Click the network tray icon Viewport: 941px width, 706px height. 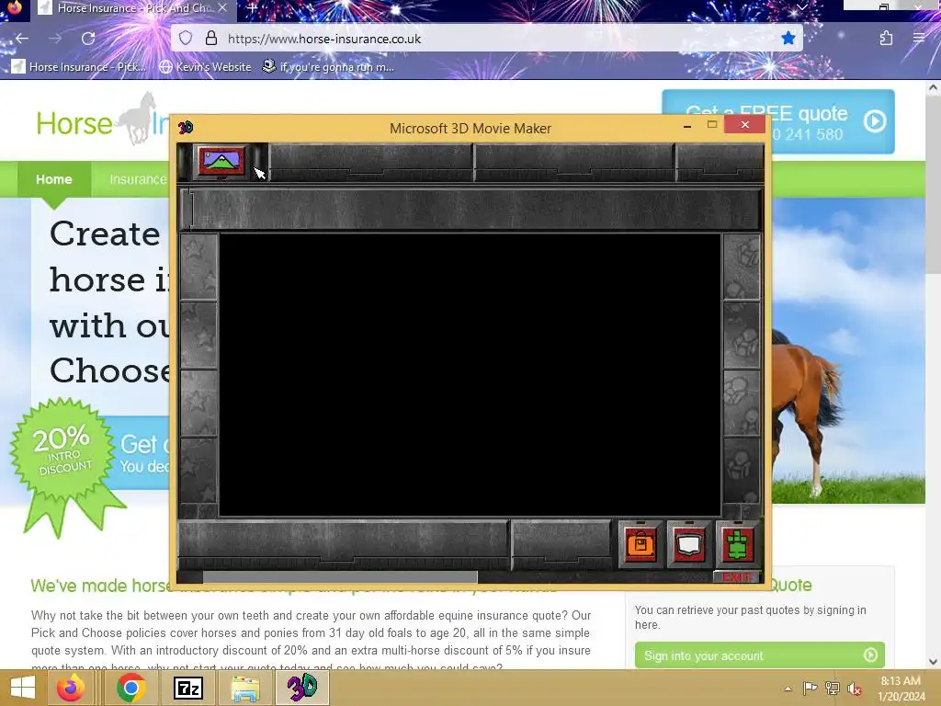coord(833,688)
